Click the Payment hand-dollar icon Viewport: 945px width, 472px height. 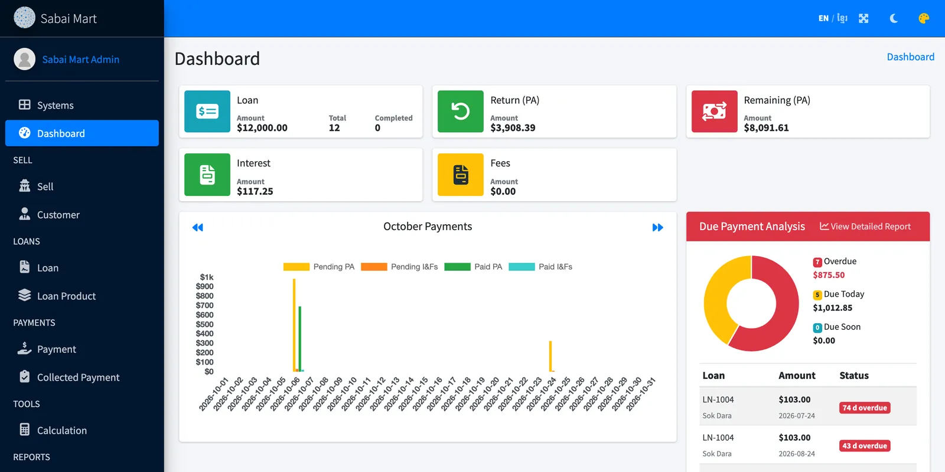click(x=24, y=348)
